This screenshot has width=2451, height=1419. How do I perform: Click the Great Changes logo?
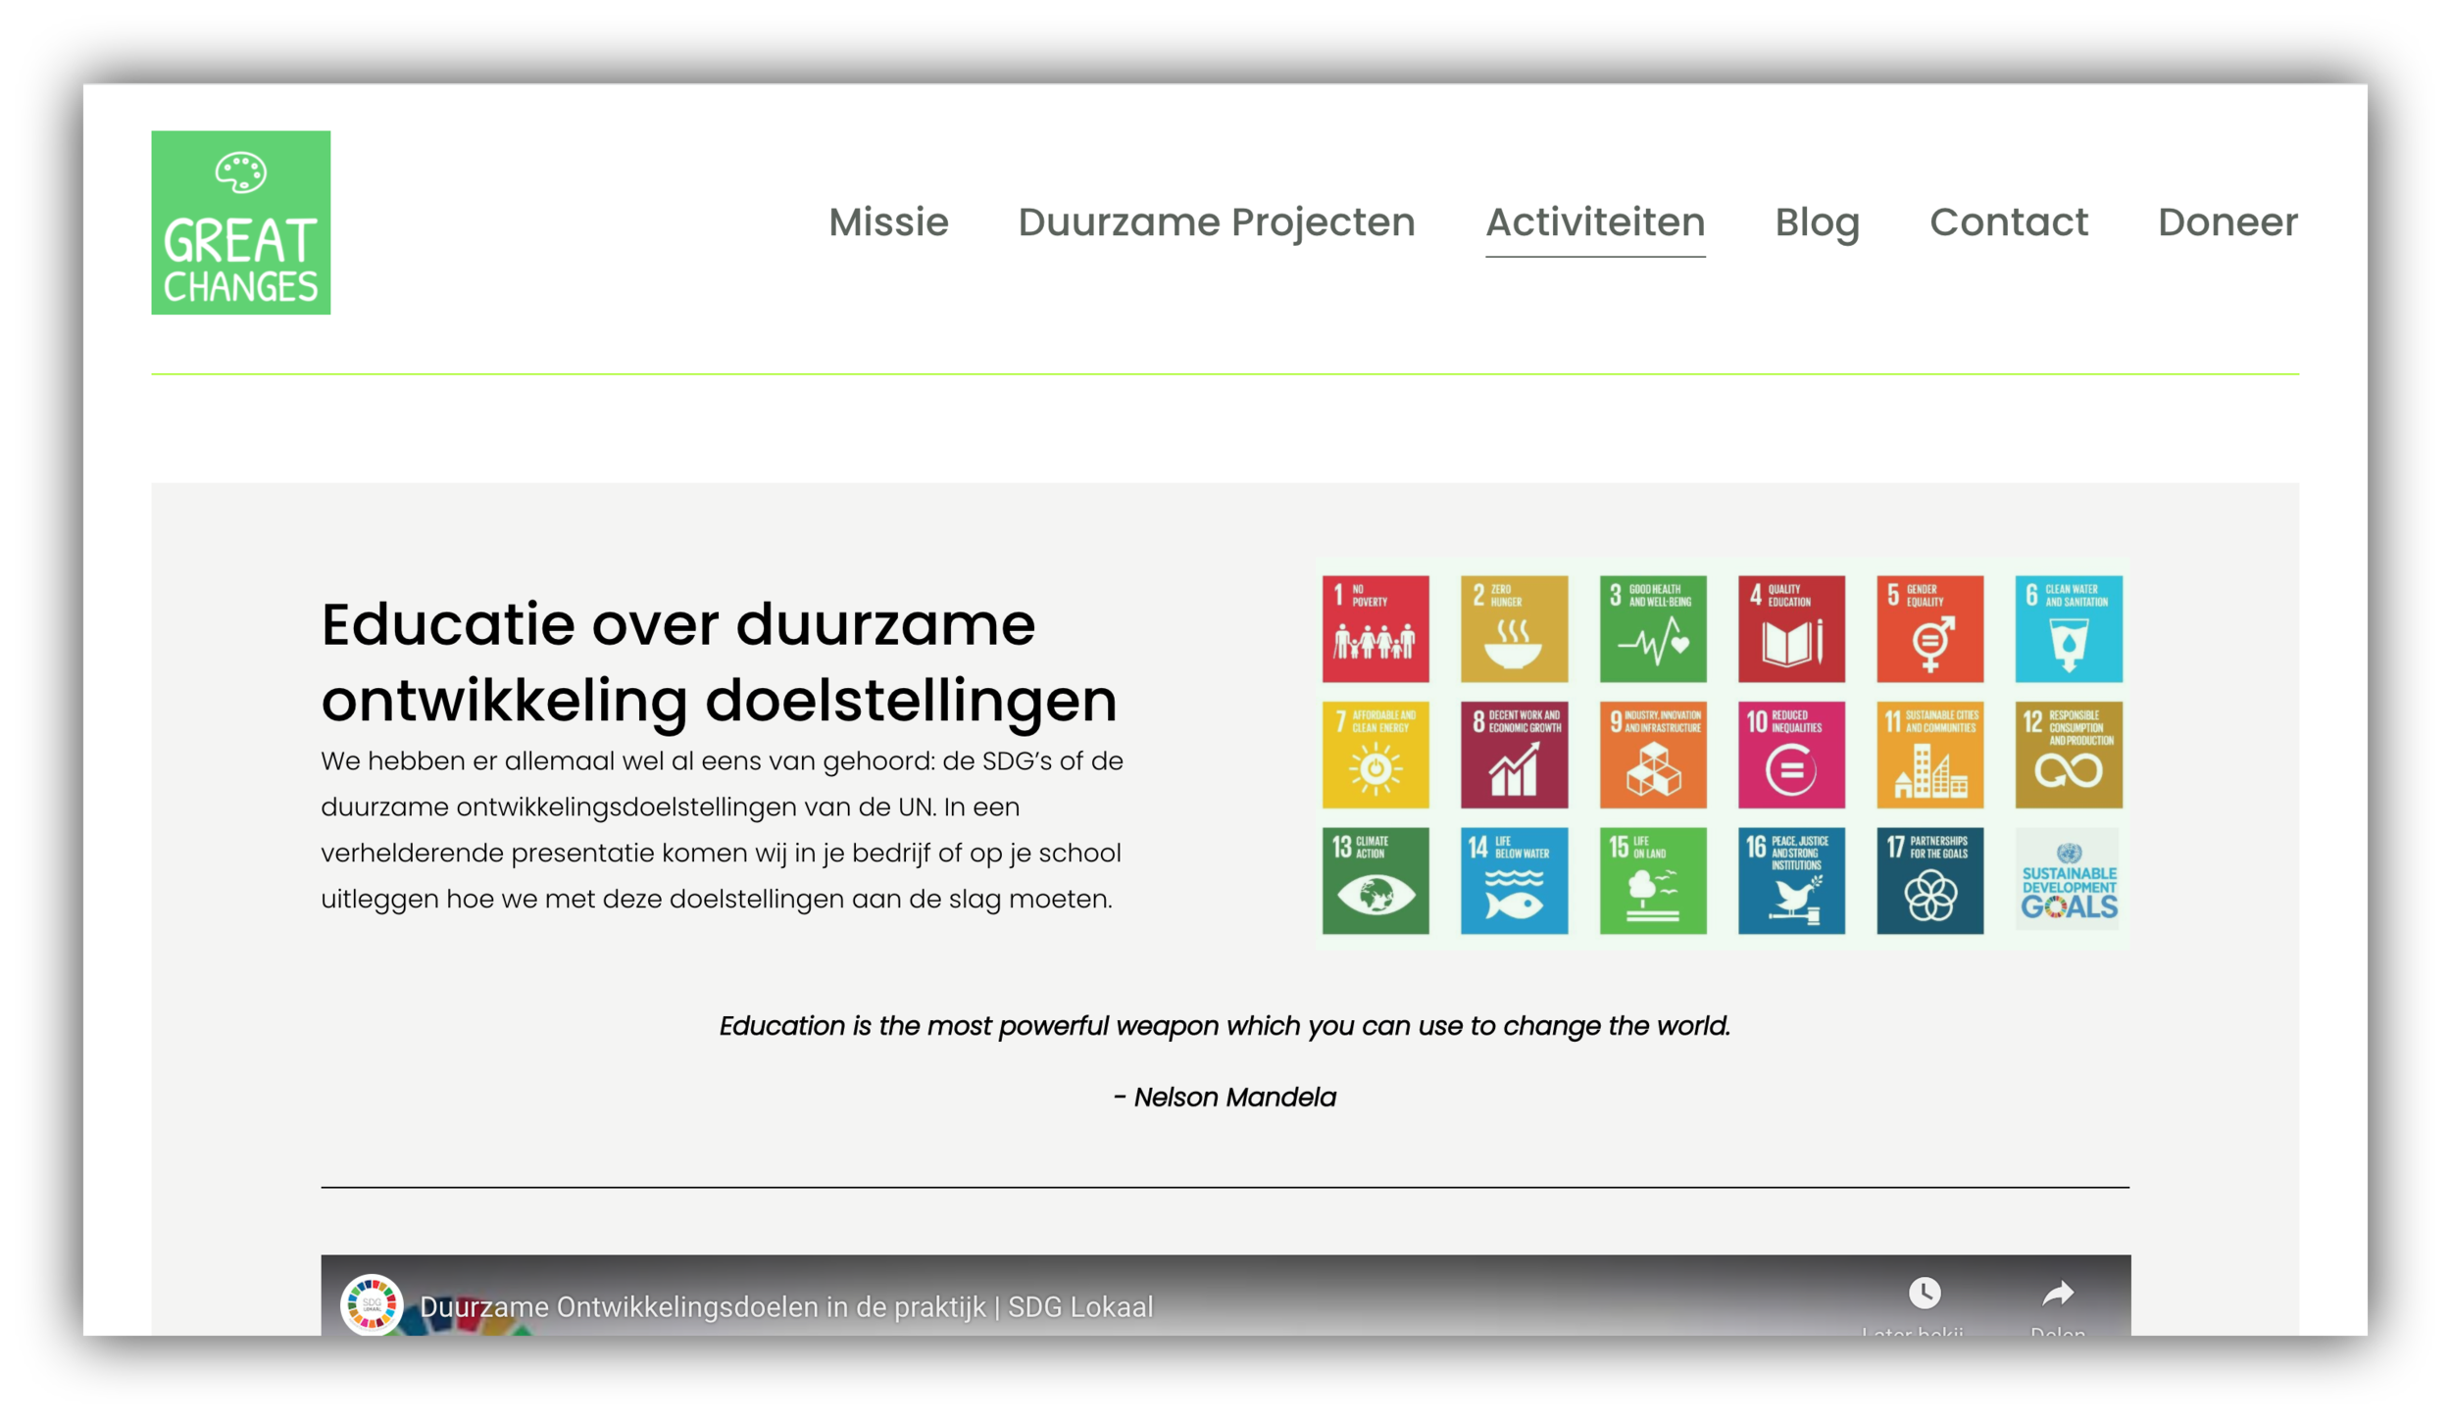pos(240,222)
